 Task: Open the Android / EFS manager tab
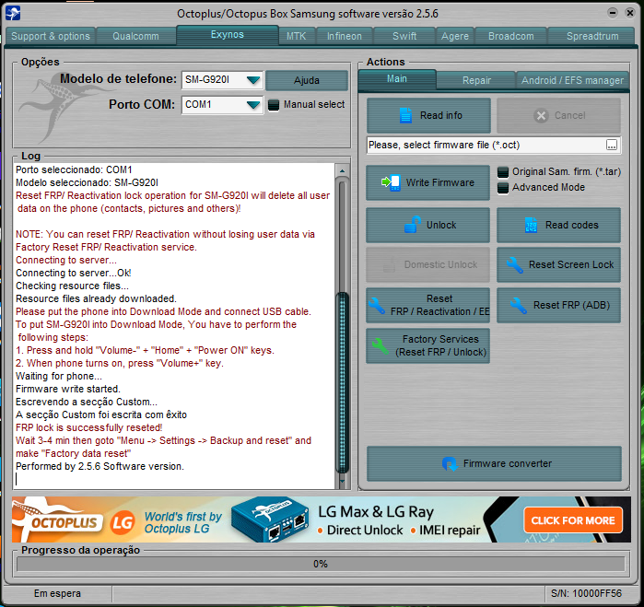pyautogui.click(x=572, y=80)
